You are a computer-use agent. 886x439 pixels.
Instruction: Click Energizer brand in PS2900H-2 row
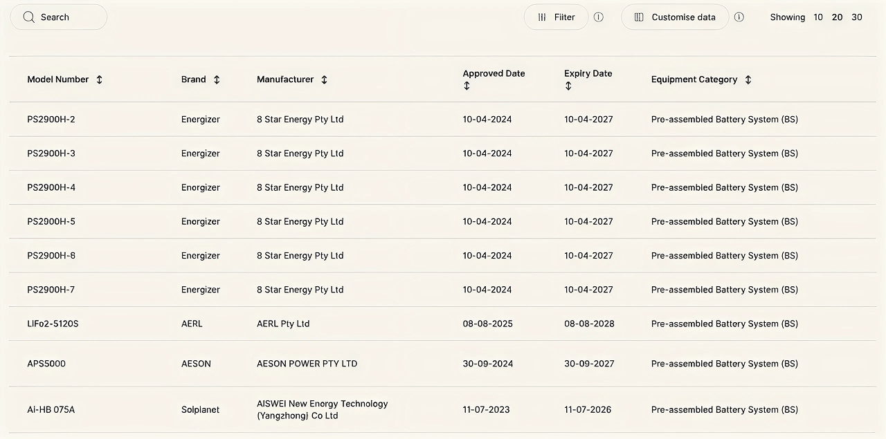point(201,120)
